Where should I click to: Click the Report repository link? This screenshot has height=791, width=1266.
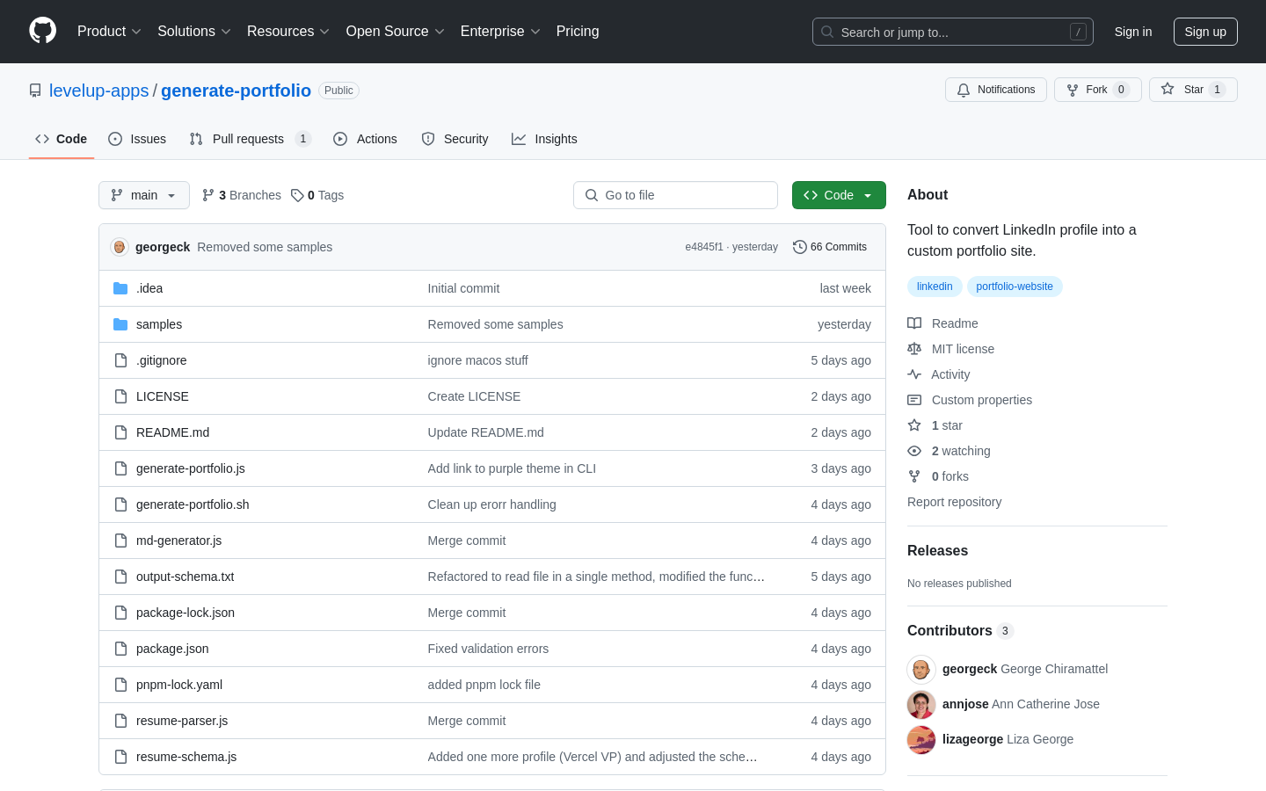coord(954,502)
